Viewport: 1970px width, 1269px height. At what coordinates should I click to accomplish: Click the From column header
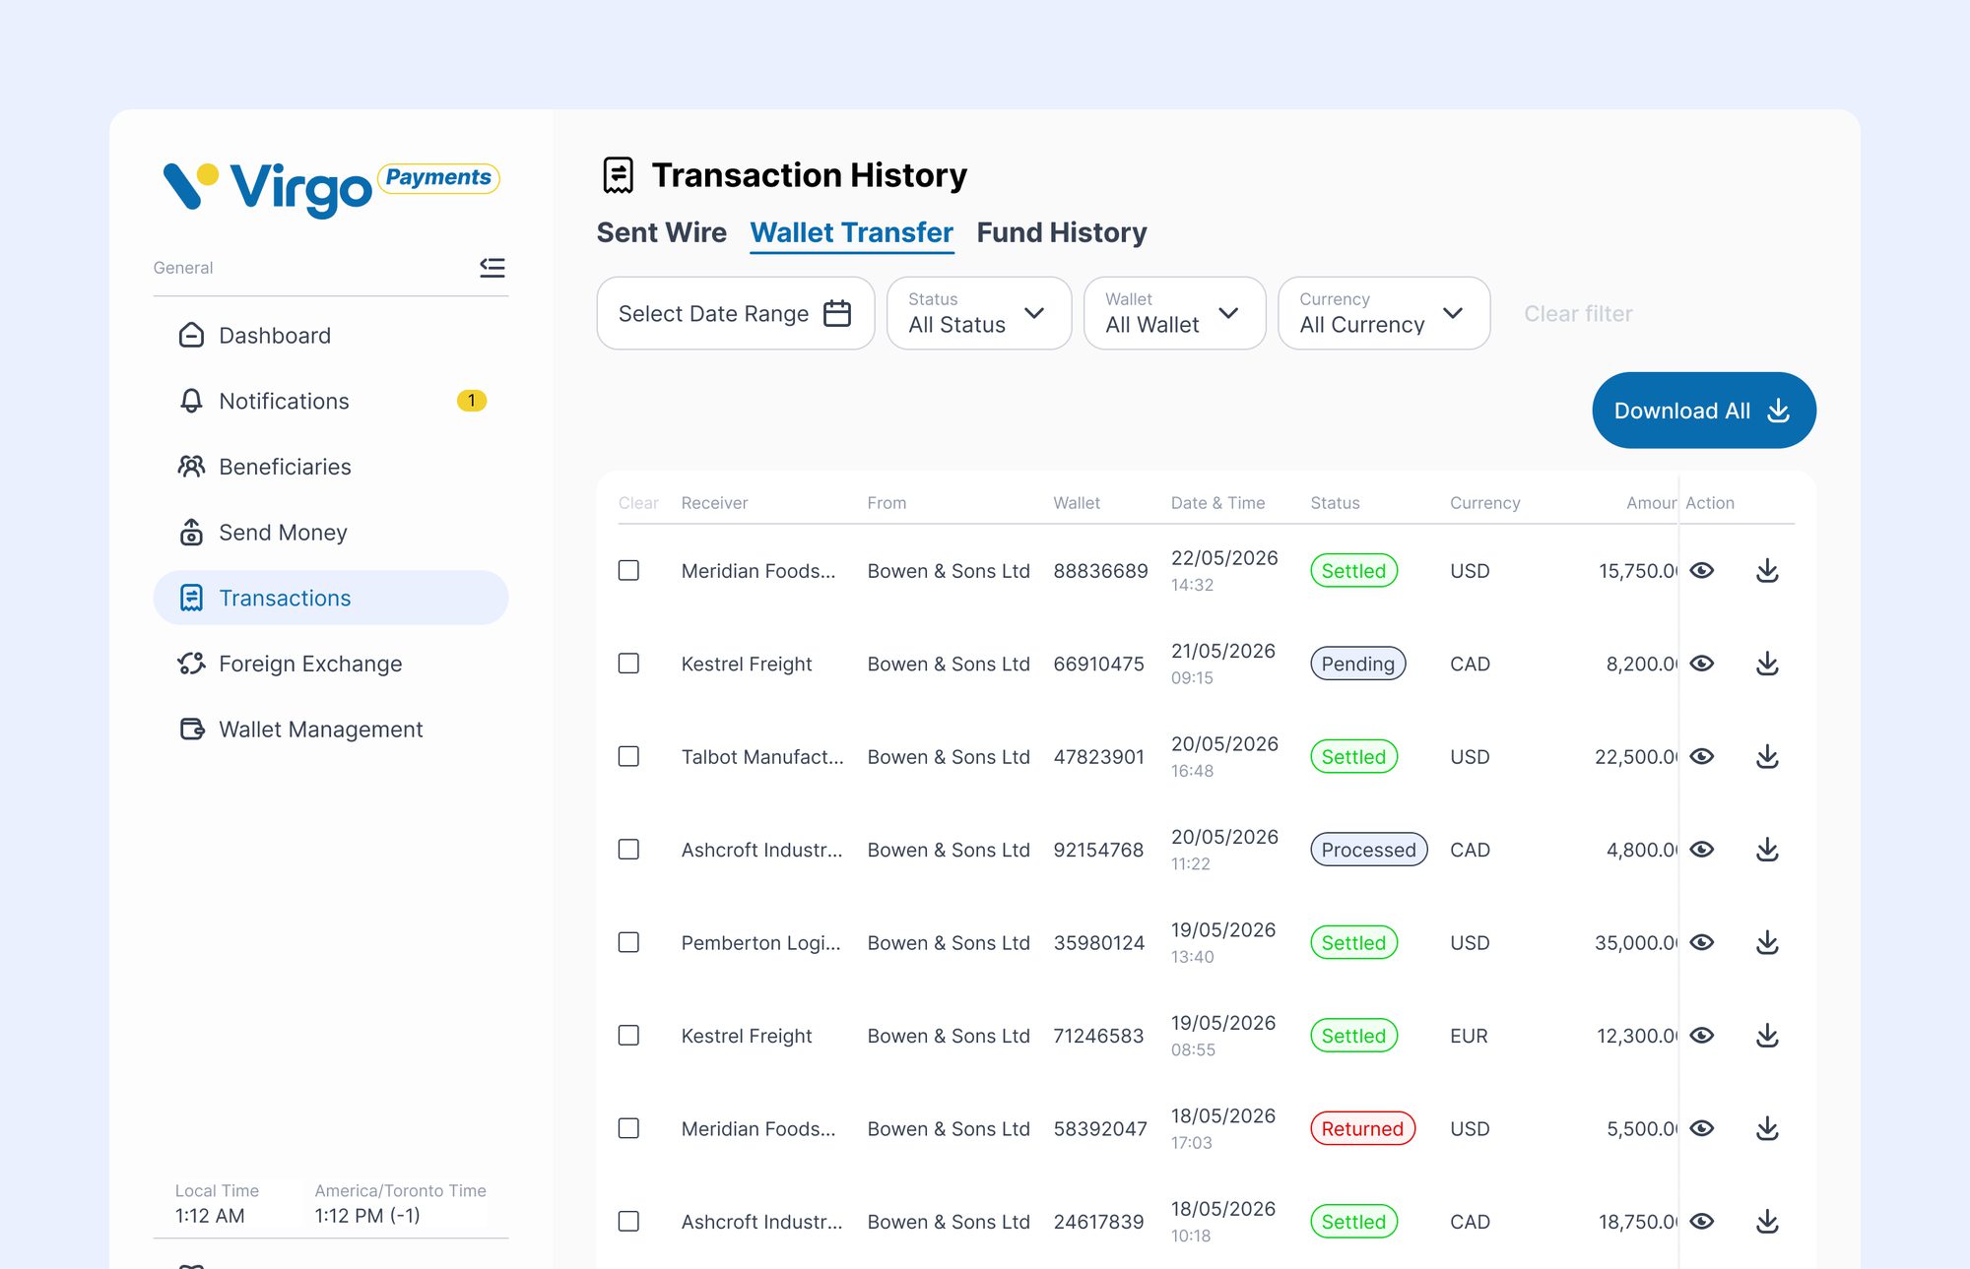tap(886, 503)
